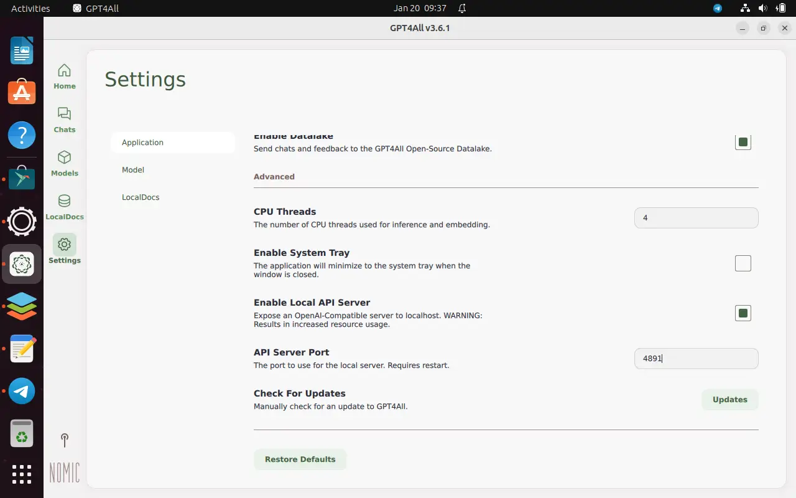Open the Trash in dock

[22, 434]
